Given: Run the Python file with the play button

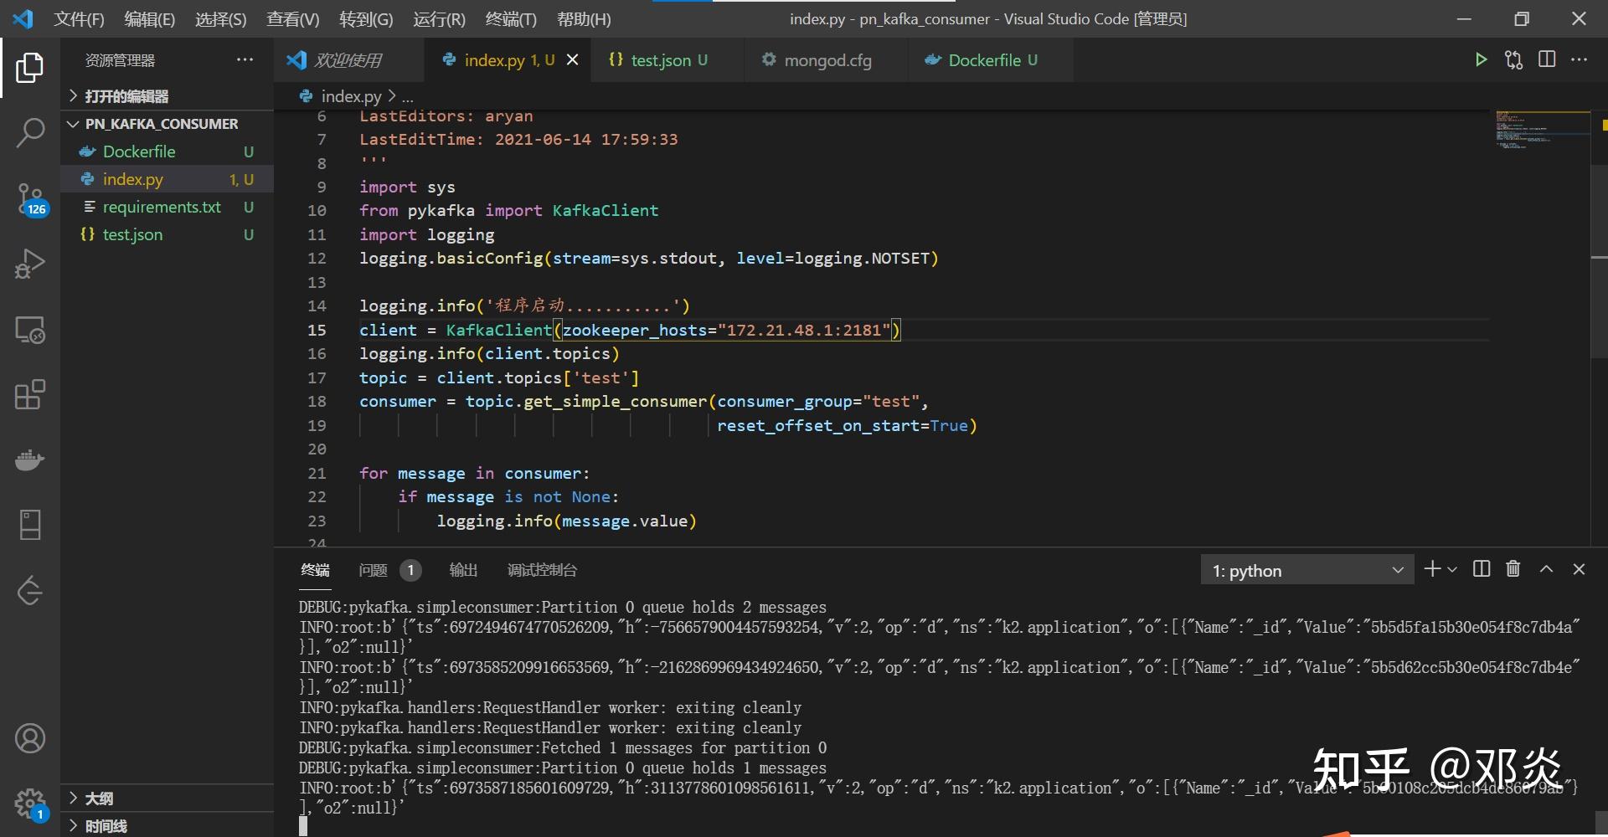Looking at the screenshot, I should click(1481, 59).
